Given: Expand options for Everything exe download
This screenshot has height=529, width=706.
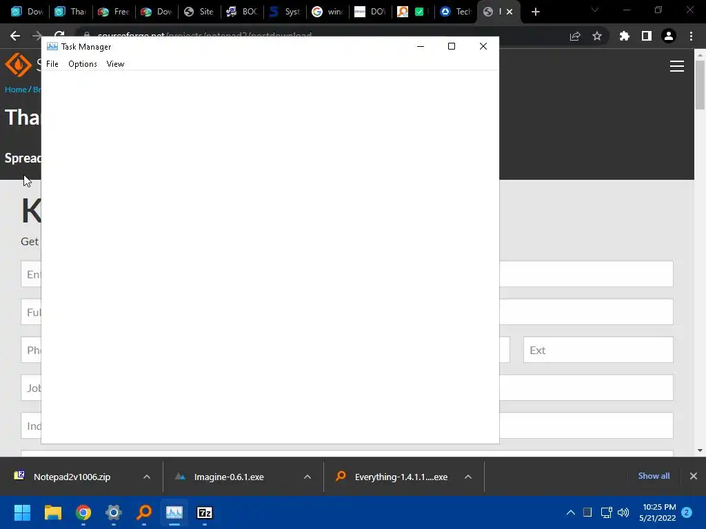Looking at the screenshot, I should point(468,477).
